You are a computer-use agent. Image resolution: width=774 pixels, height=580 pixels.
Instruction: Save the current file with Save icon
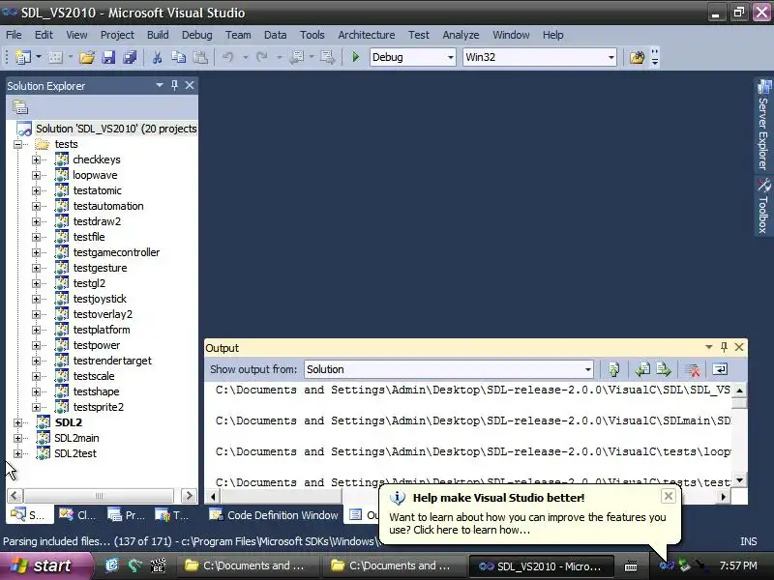pyautogui.click(x=108, y=57)
